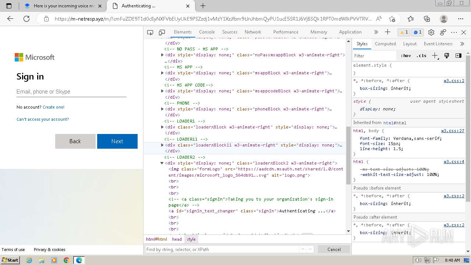Toggle device emulation in DevTools
This screenshot has width=471, height=265.
click(162, 32)
